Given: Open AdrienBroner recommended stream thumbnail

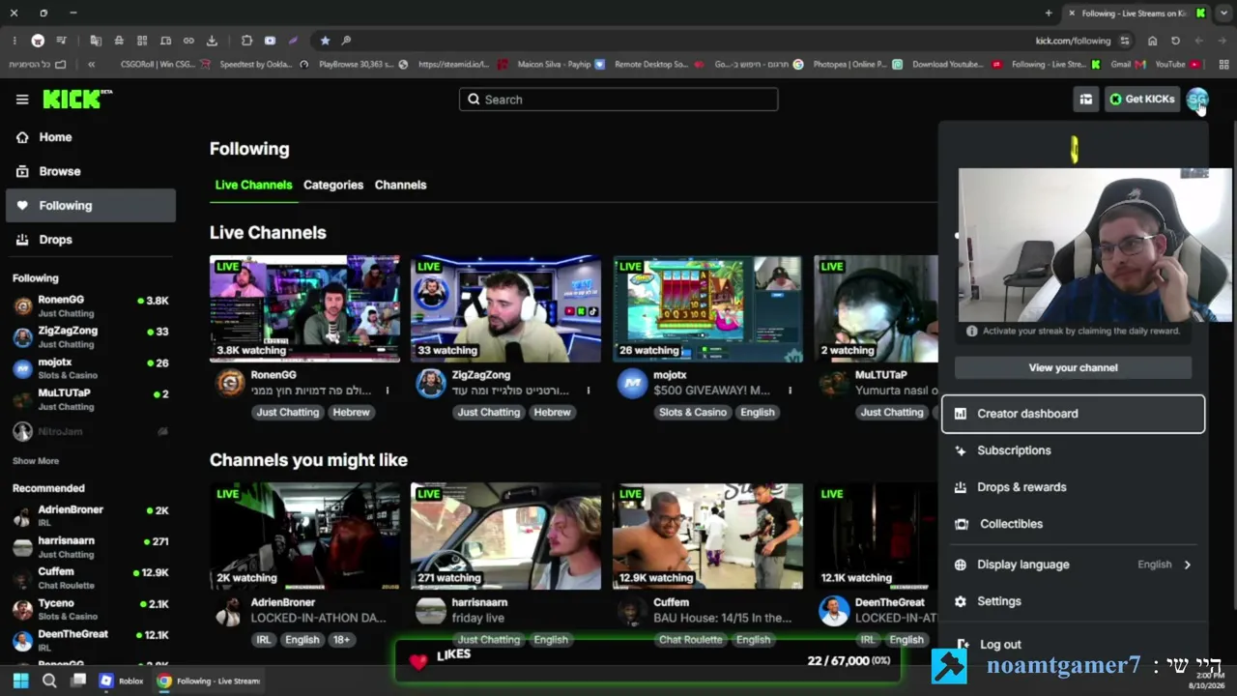Looking at the screenshot, I should coord(304,536).
